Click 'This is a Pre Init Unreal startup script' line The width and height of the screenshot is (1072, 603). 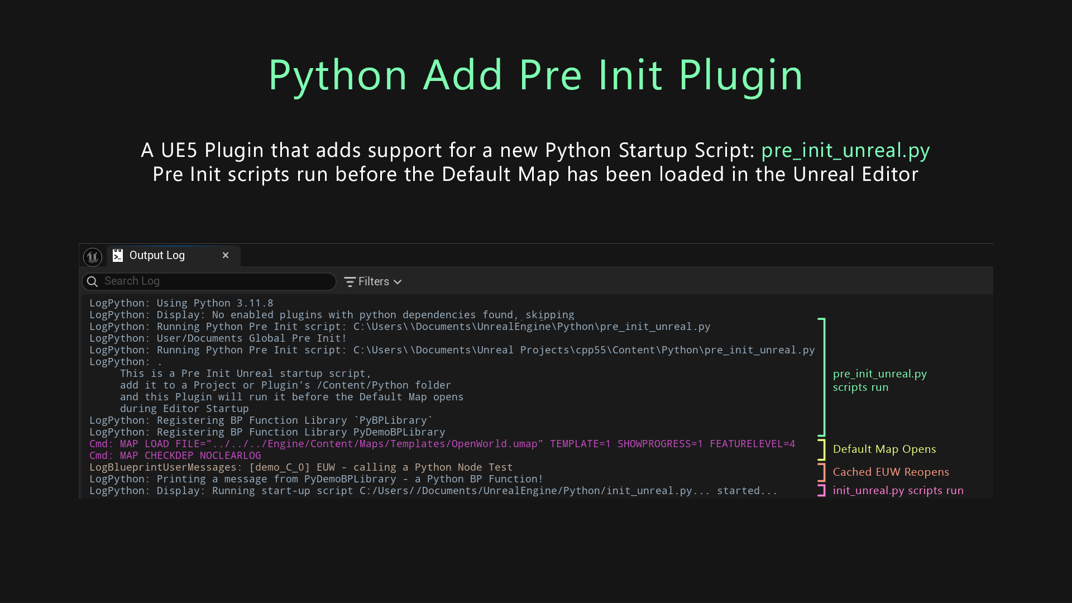coord(246,373)
